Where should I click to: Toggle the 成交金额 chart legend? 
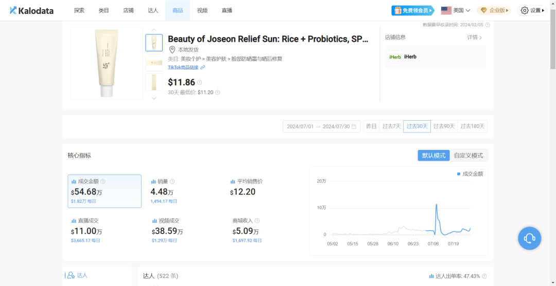[470, 174]
